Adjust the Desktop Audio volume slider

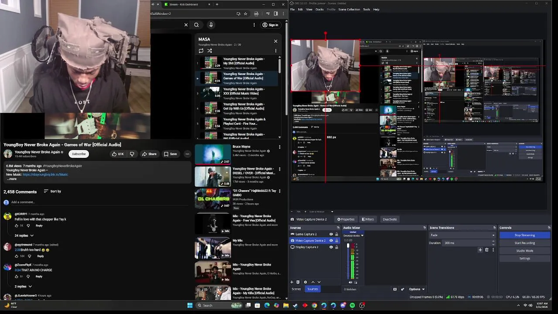pyautogui.click(x=348, y=262)
